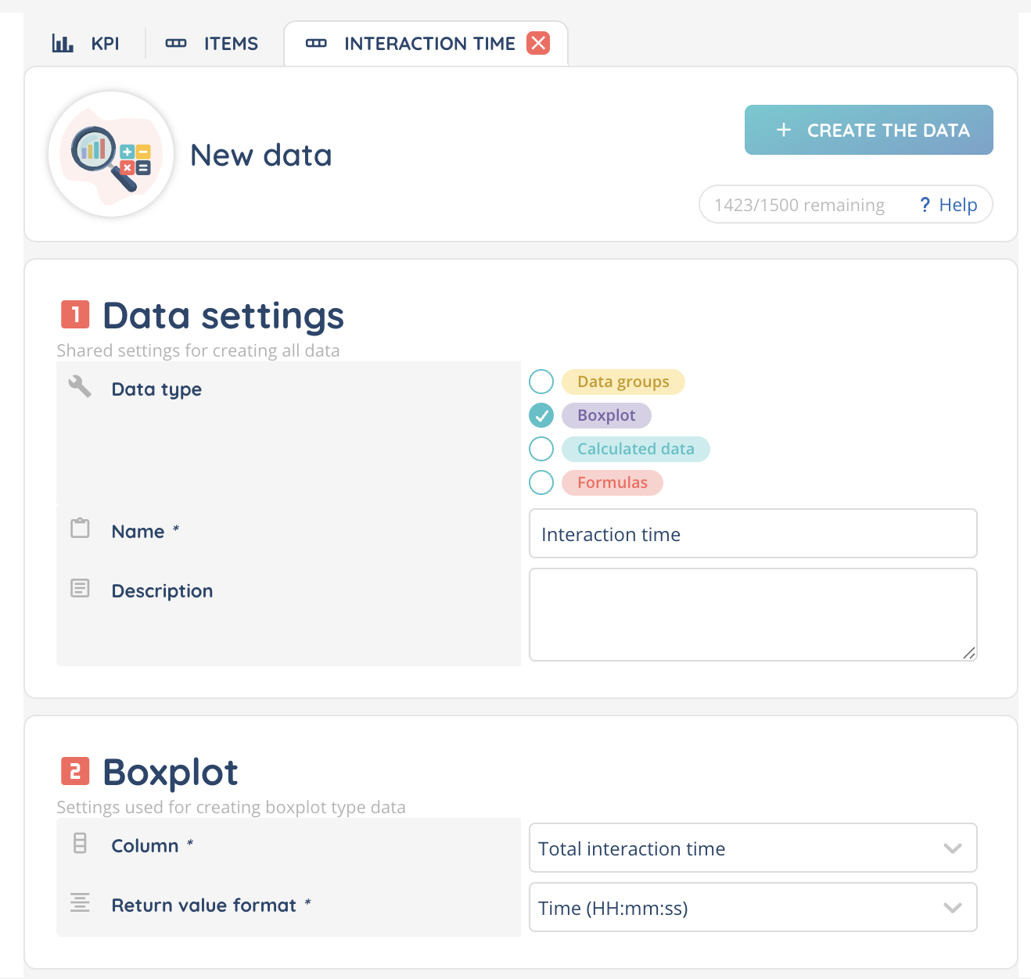This screenshot has height=979, width=1031.
Task: Open the Items tab
Action: pyautogui.click(x=231, y=44)
